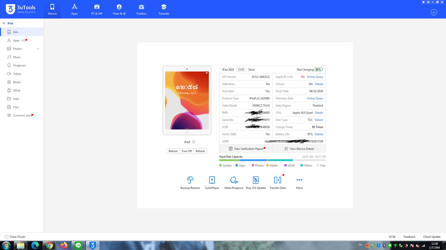This screenshot has height=250, width=446.
Task: Open Battery Life Details link
Action: coord(319,134)
